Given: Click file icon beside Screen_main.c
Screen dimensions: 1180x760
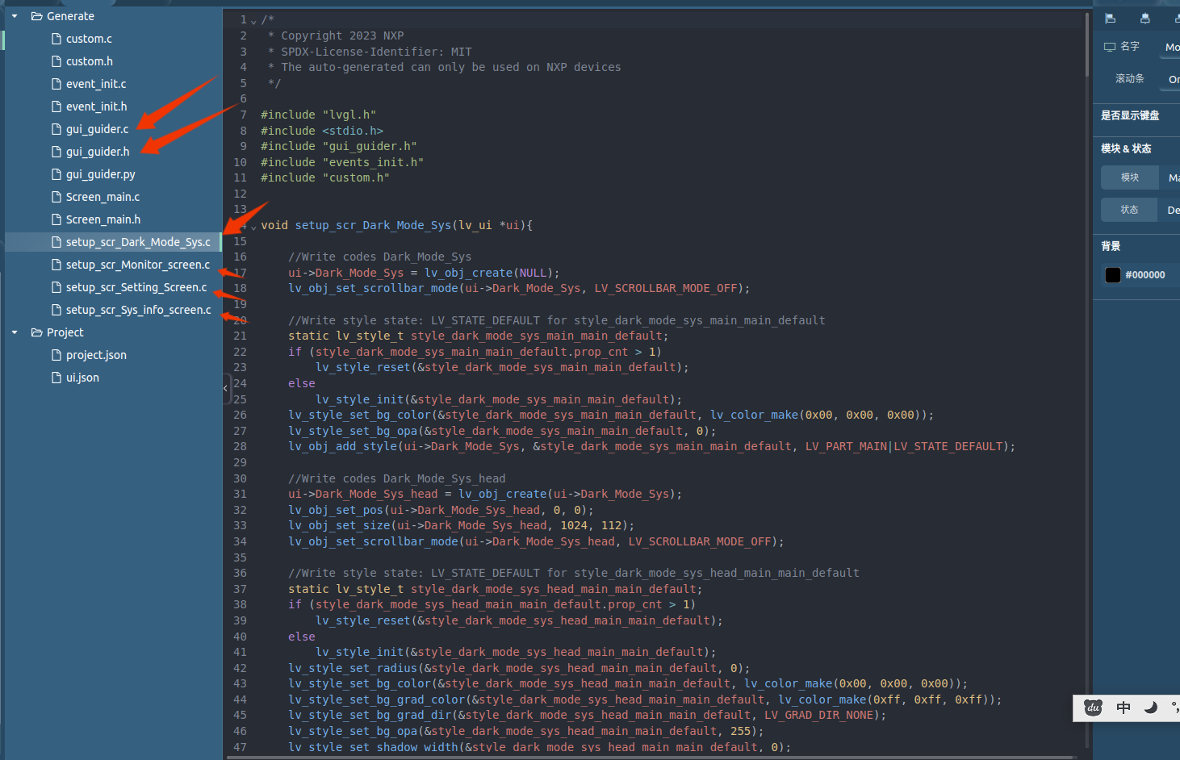Looking at the screenshot, I should point(56,197).
